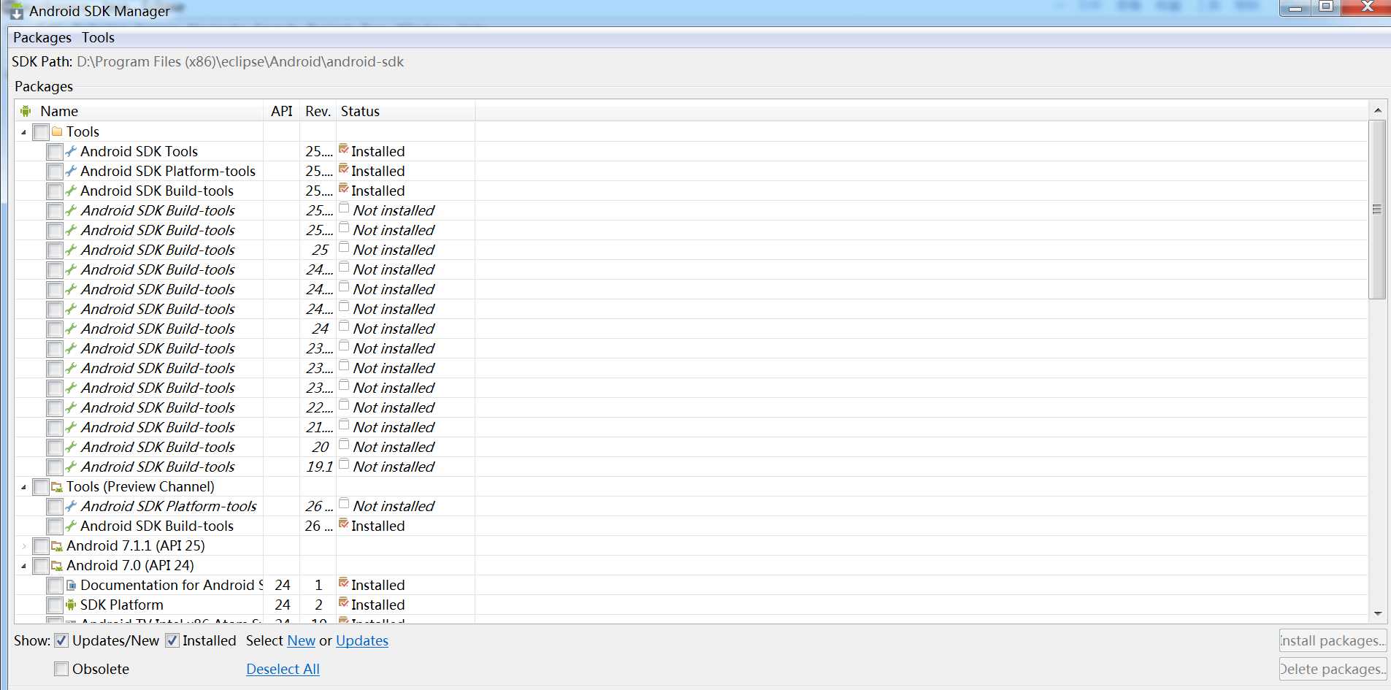Click the Android 7.1.1 (API 25) label
This screenshot has width=1391, height=690.
pyautogui.click(x=136, y=545)
